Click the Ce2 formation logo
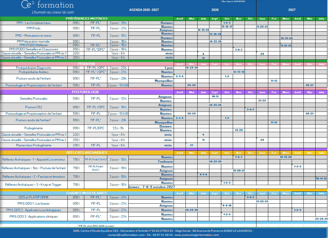 (x=47, y=8)
